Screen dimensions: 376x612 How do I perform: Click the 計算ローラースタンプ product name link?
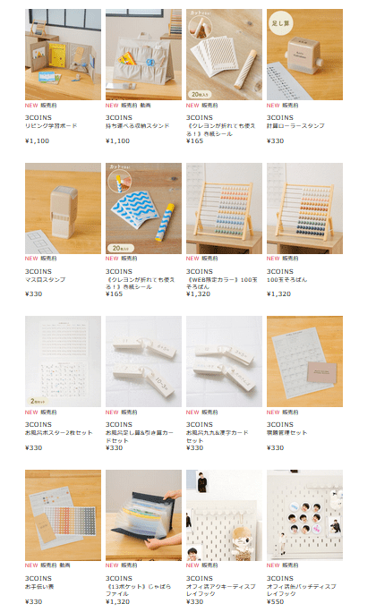295,125
